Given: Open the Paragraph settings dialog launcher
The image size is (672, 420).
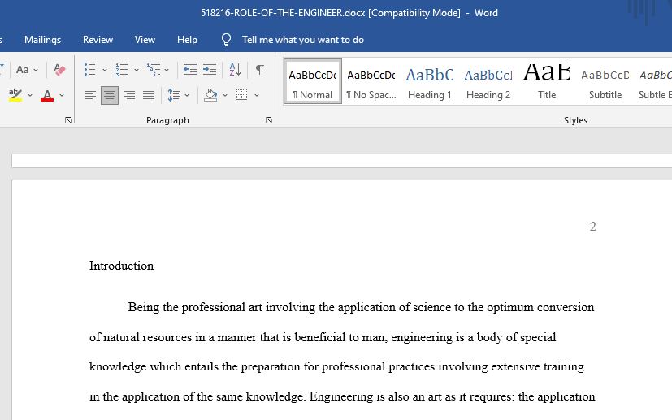Looking at the screenshot, I should point(269,120).
